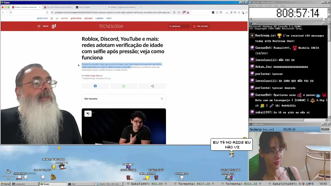Open author Victor Hugo Silva link
Image resolution: width=331 pixels, height=186 pixels.
click(x=92, y=76)
